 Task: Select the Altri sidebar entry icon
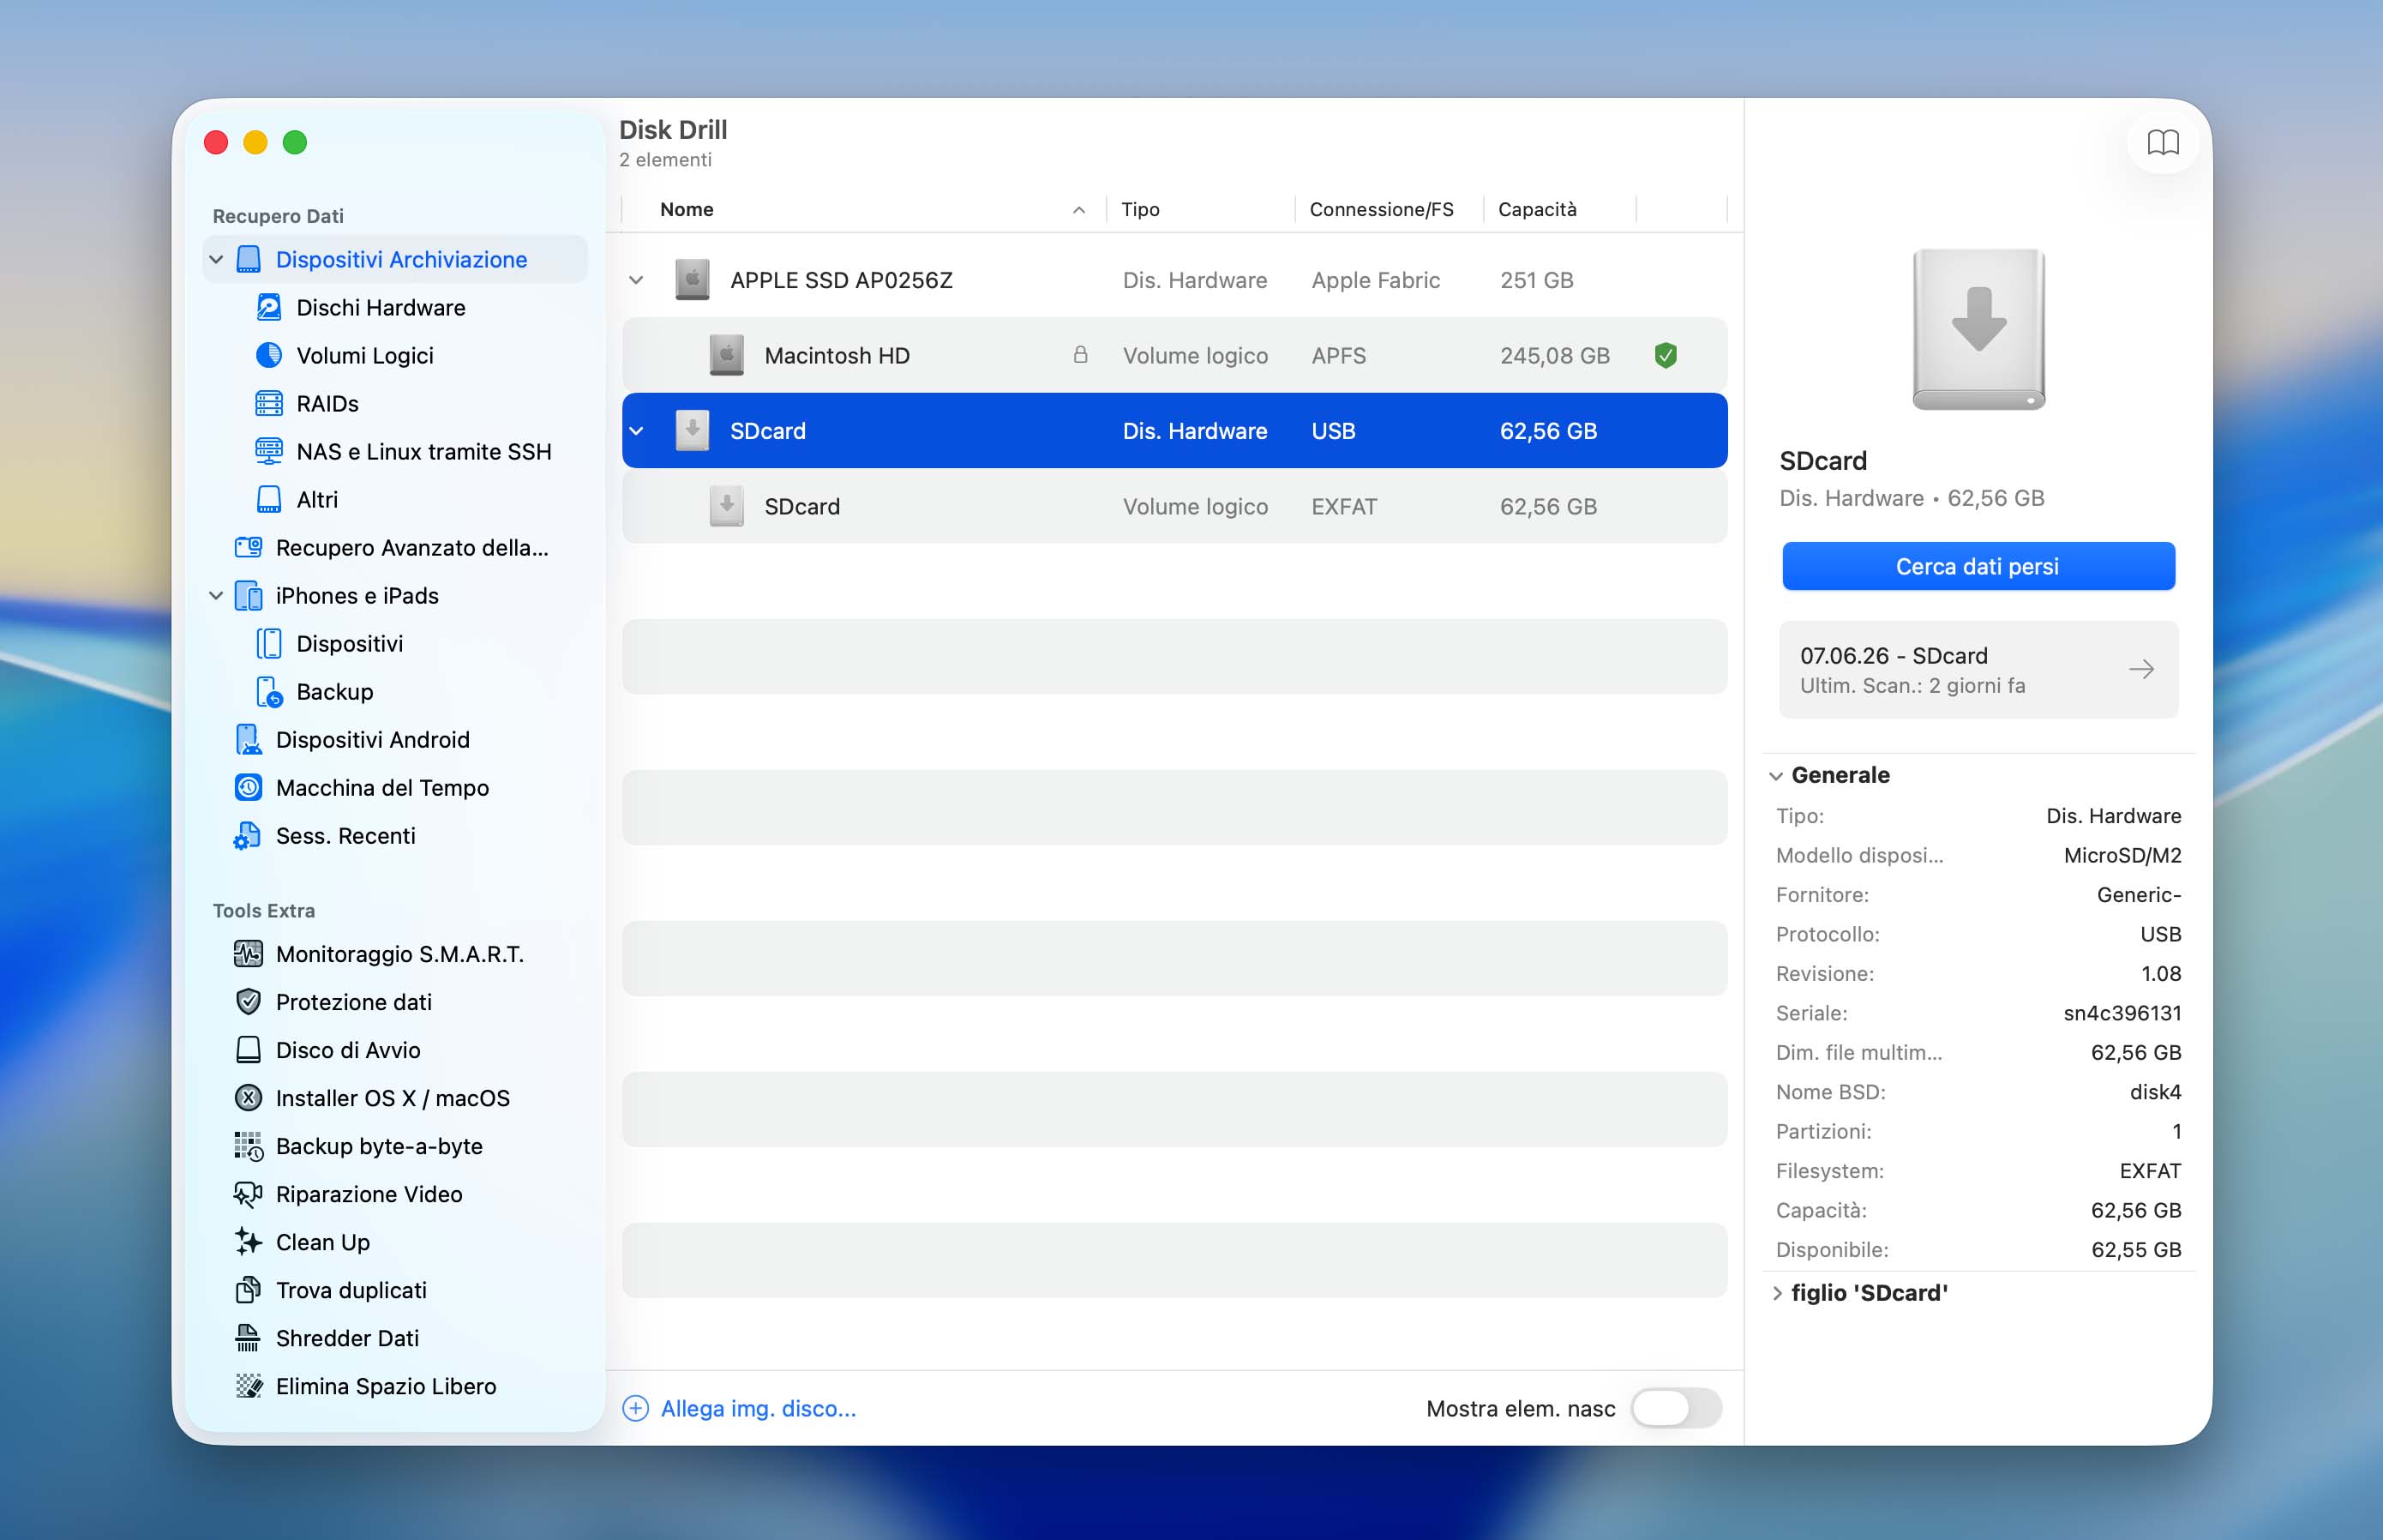pos(269,499)
